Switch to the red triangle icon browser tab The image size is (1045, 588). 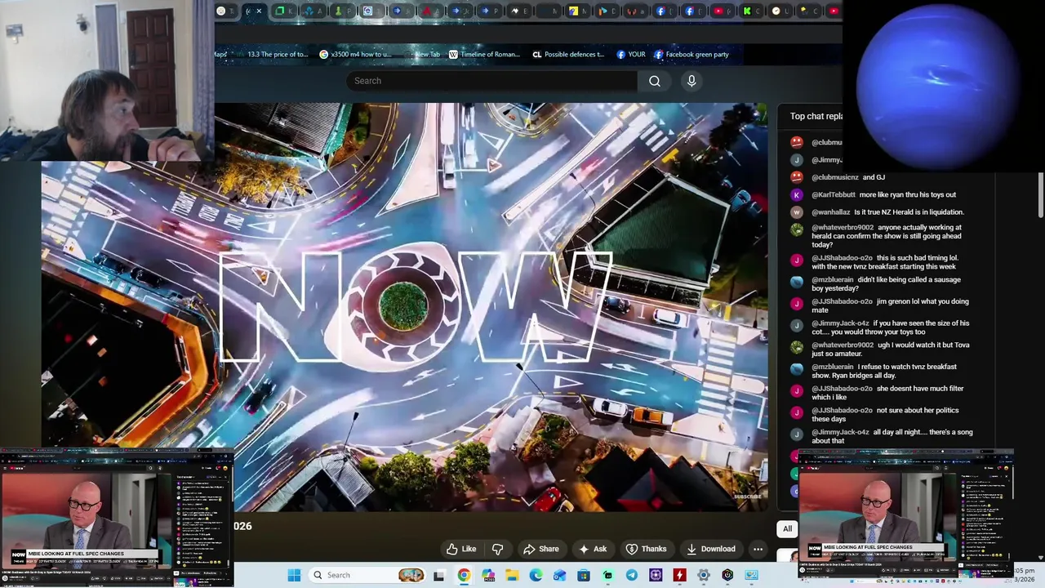(x=432, y=11)
